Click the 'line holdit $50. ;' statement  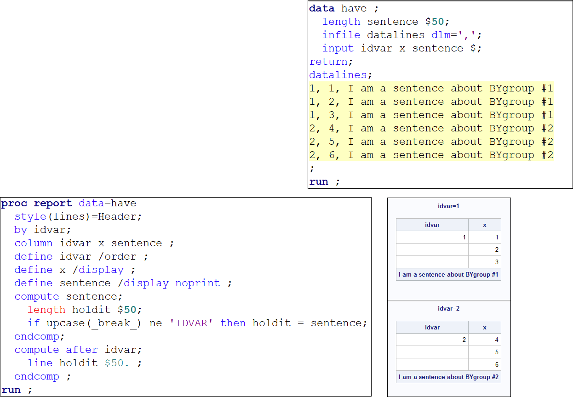click(85, 363)
